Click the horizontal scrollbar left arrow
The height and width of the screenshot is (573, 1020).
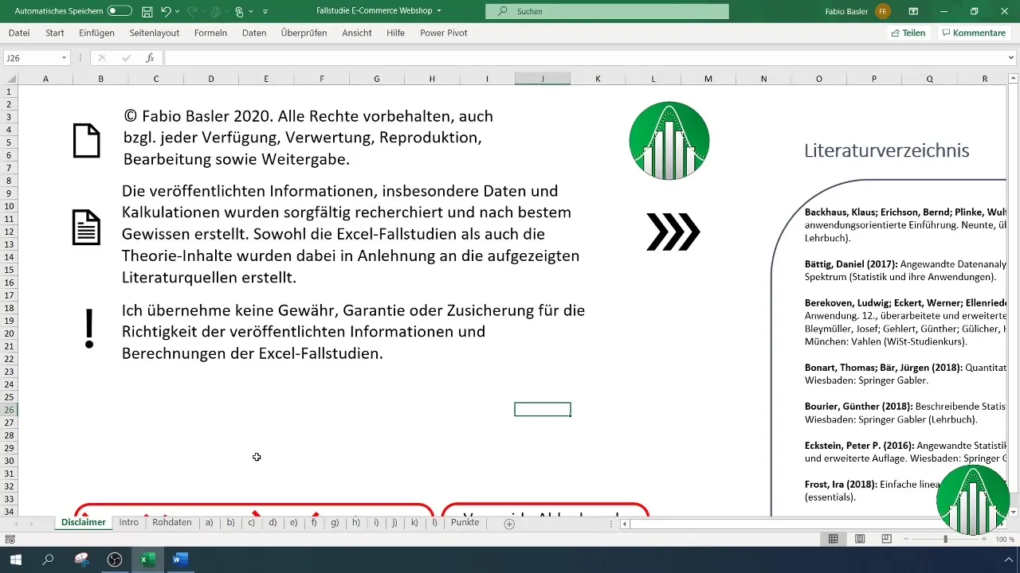(x=626, y=524)
